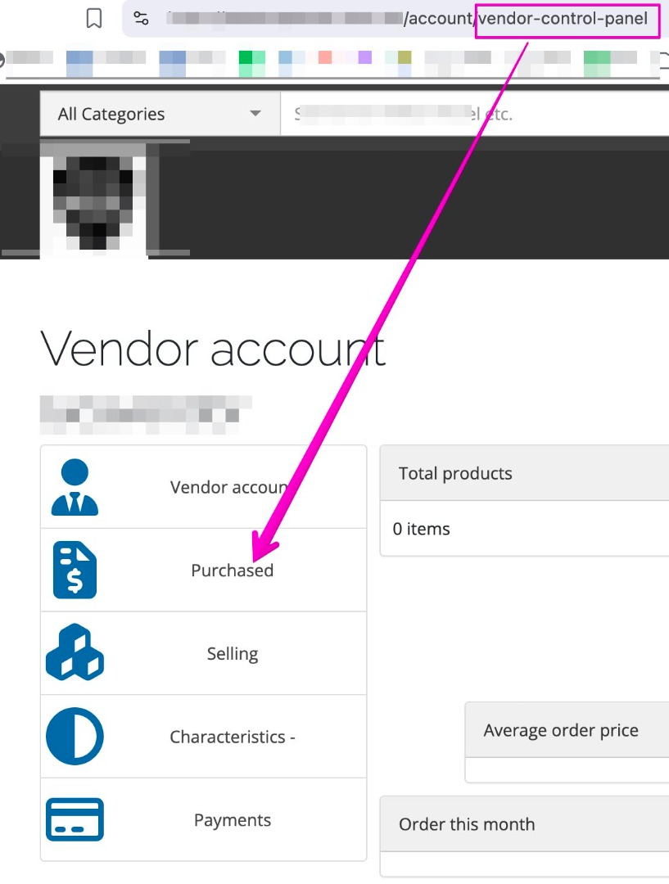669x884 pixels.
Task: Click the "0 items" value text
Action: [422, 529]
